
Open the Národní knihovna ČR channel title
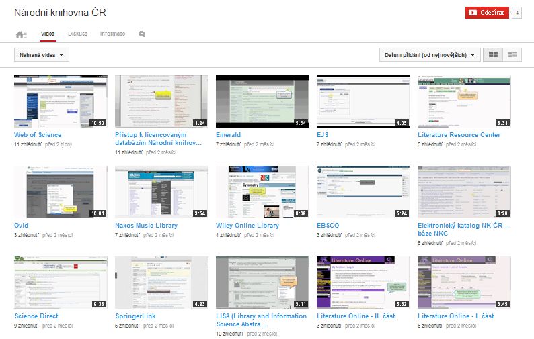point(61,13)
